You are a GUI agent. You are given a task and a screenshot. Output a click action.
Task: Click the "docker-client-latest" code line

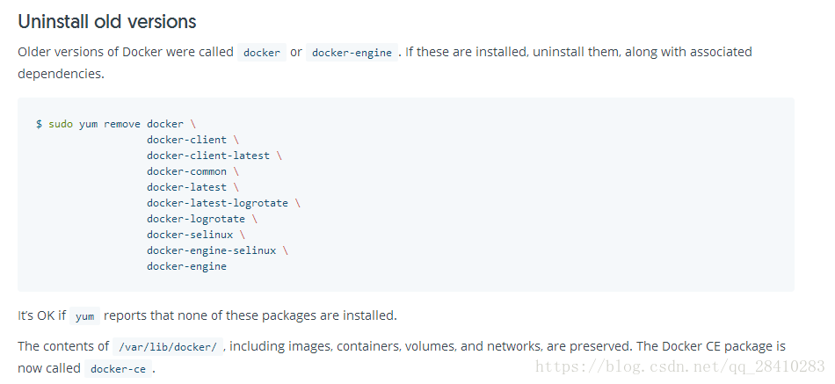click(208, 156)
